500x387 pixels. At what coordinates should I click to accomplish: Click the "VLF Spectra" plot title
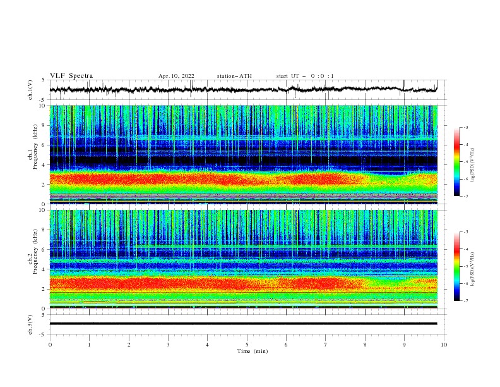(x=71, y=76)
